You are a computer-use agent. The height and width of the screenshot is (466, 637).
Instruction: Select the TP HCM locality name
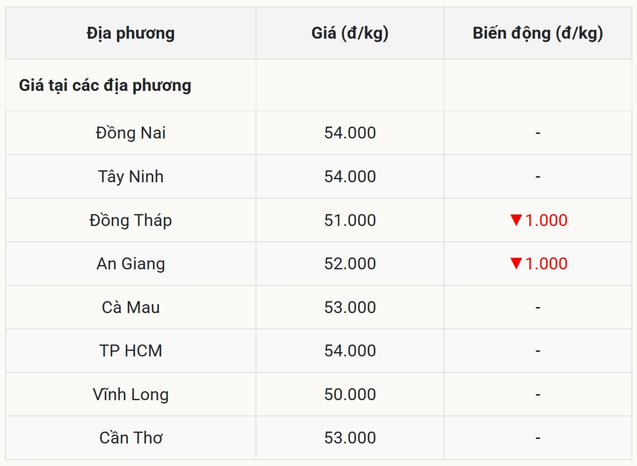coord(131,351)
